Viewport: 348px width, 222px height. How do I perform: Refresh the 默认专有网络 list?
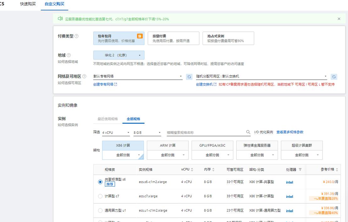[x=189, y=77]
